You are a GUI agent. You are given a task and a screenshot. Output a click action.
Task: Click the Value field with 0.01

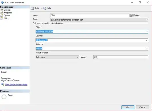[x=121, y=57]
